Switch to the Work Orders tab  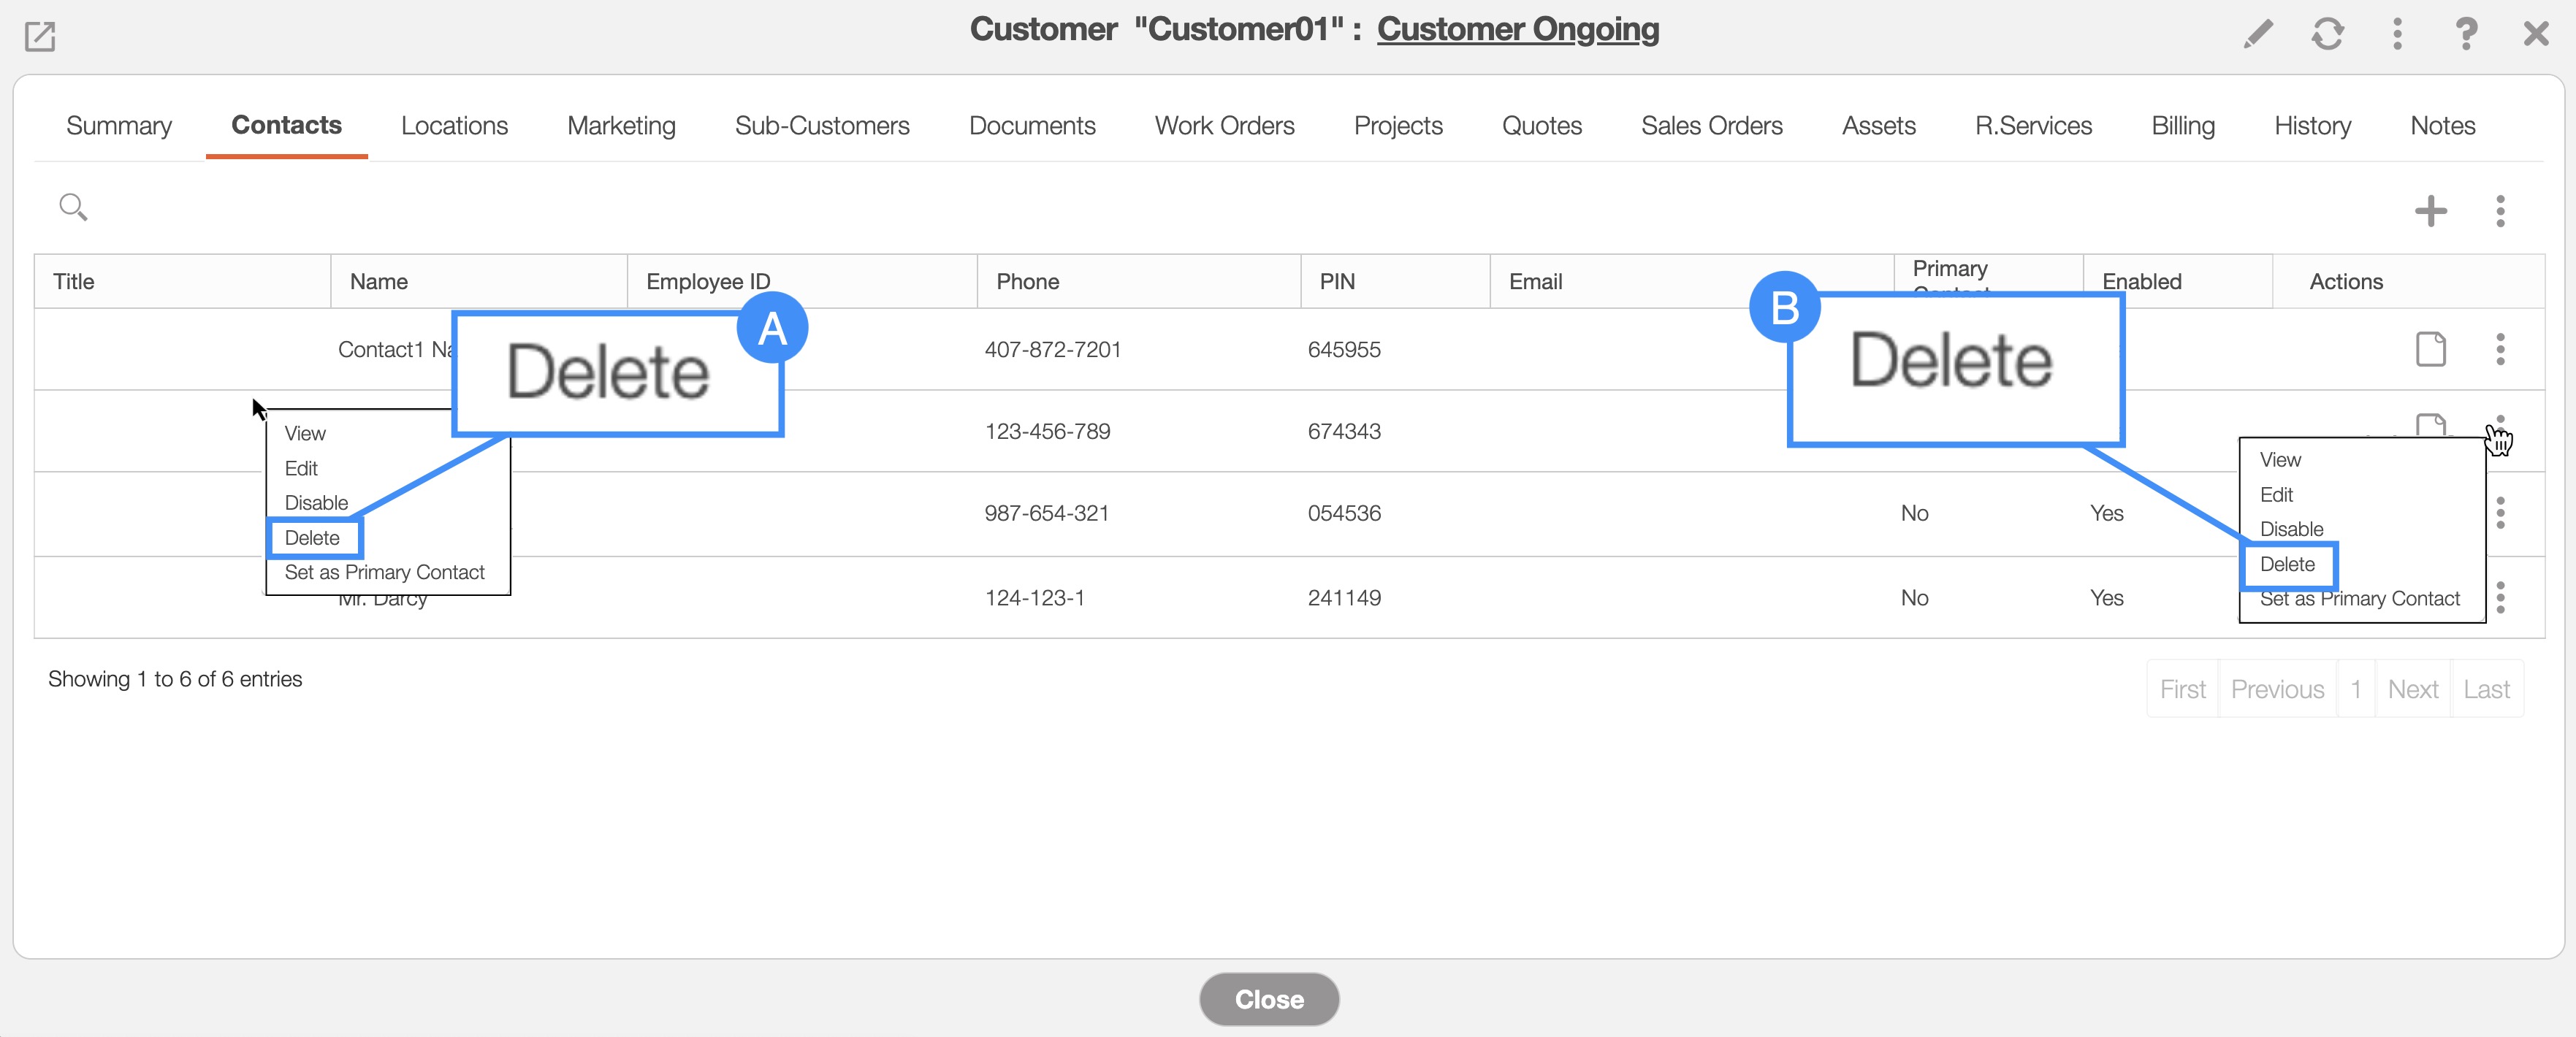click(x=1224, y=126)
